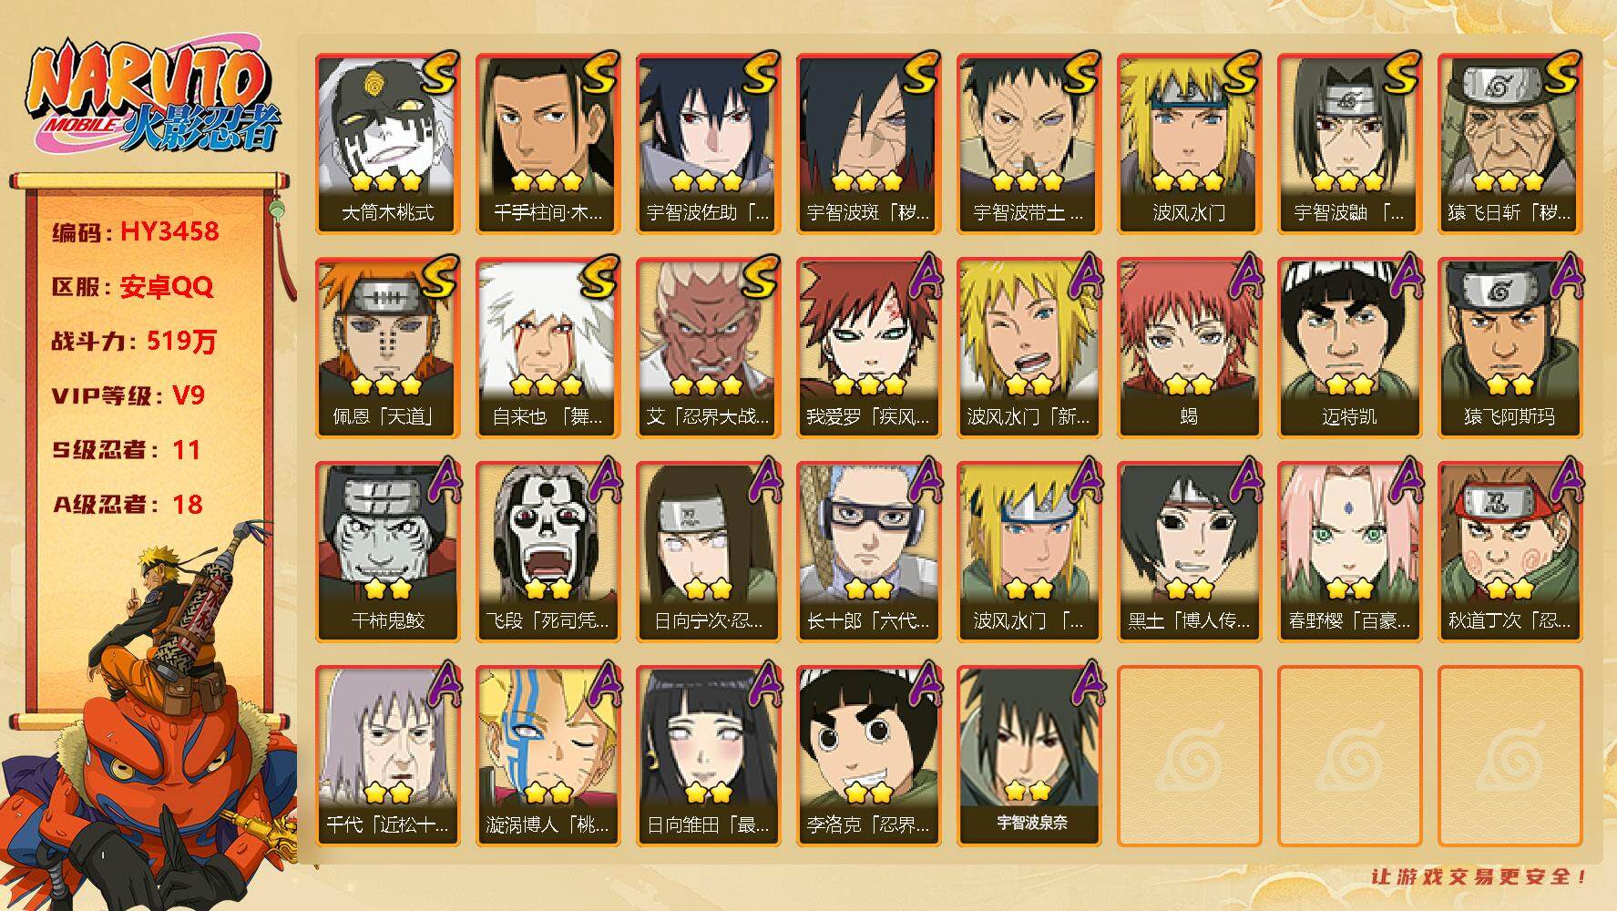Image resolution: width=1617 pixels, height=911 pixels.
Task: Open the 干柿鬼鲛 ninja card
Action: (387, 551)
